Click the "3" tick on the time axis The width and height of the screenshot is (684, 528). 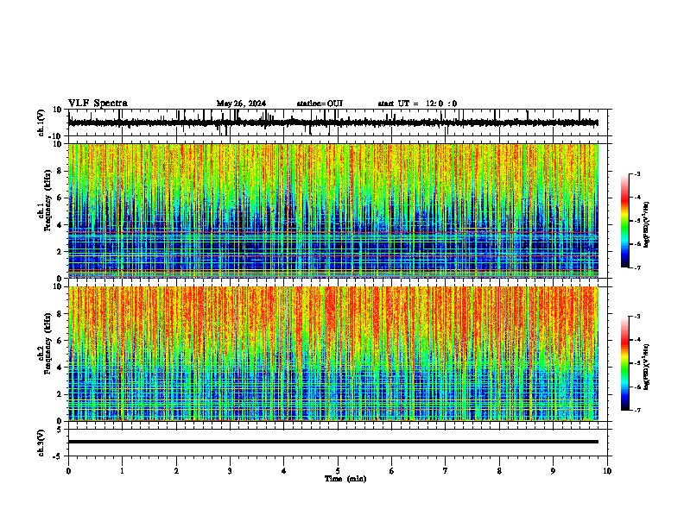[230, 471]
